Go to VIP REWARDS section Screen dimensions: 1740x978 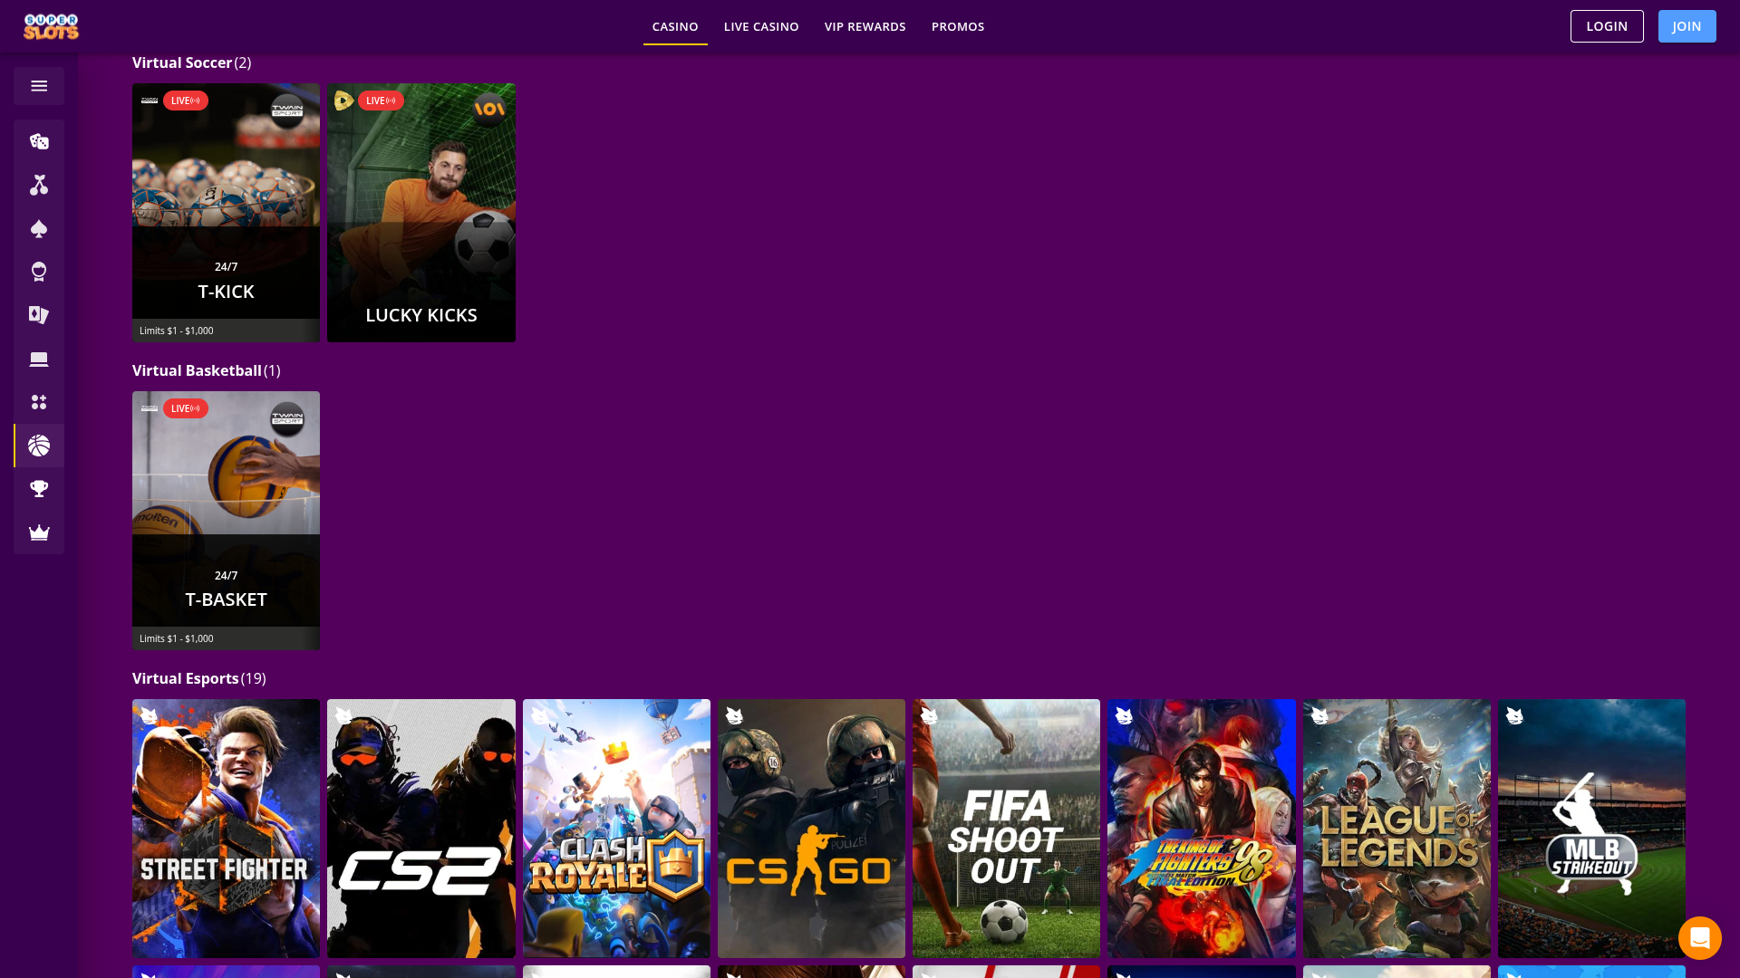point(865,26)
